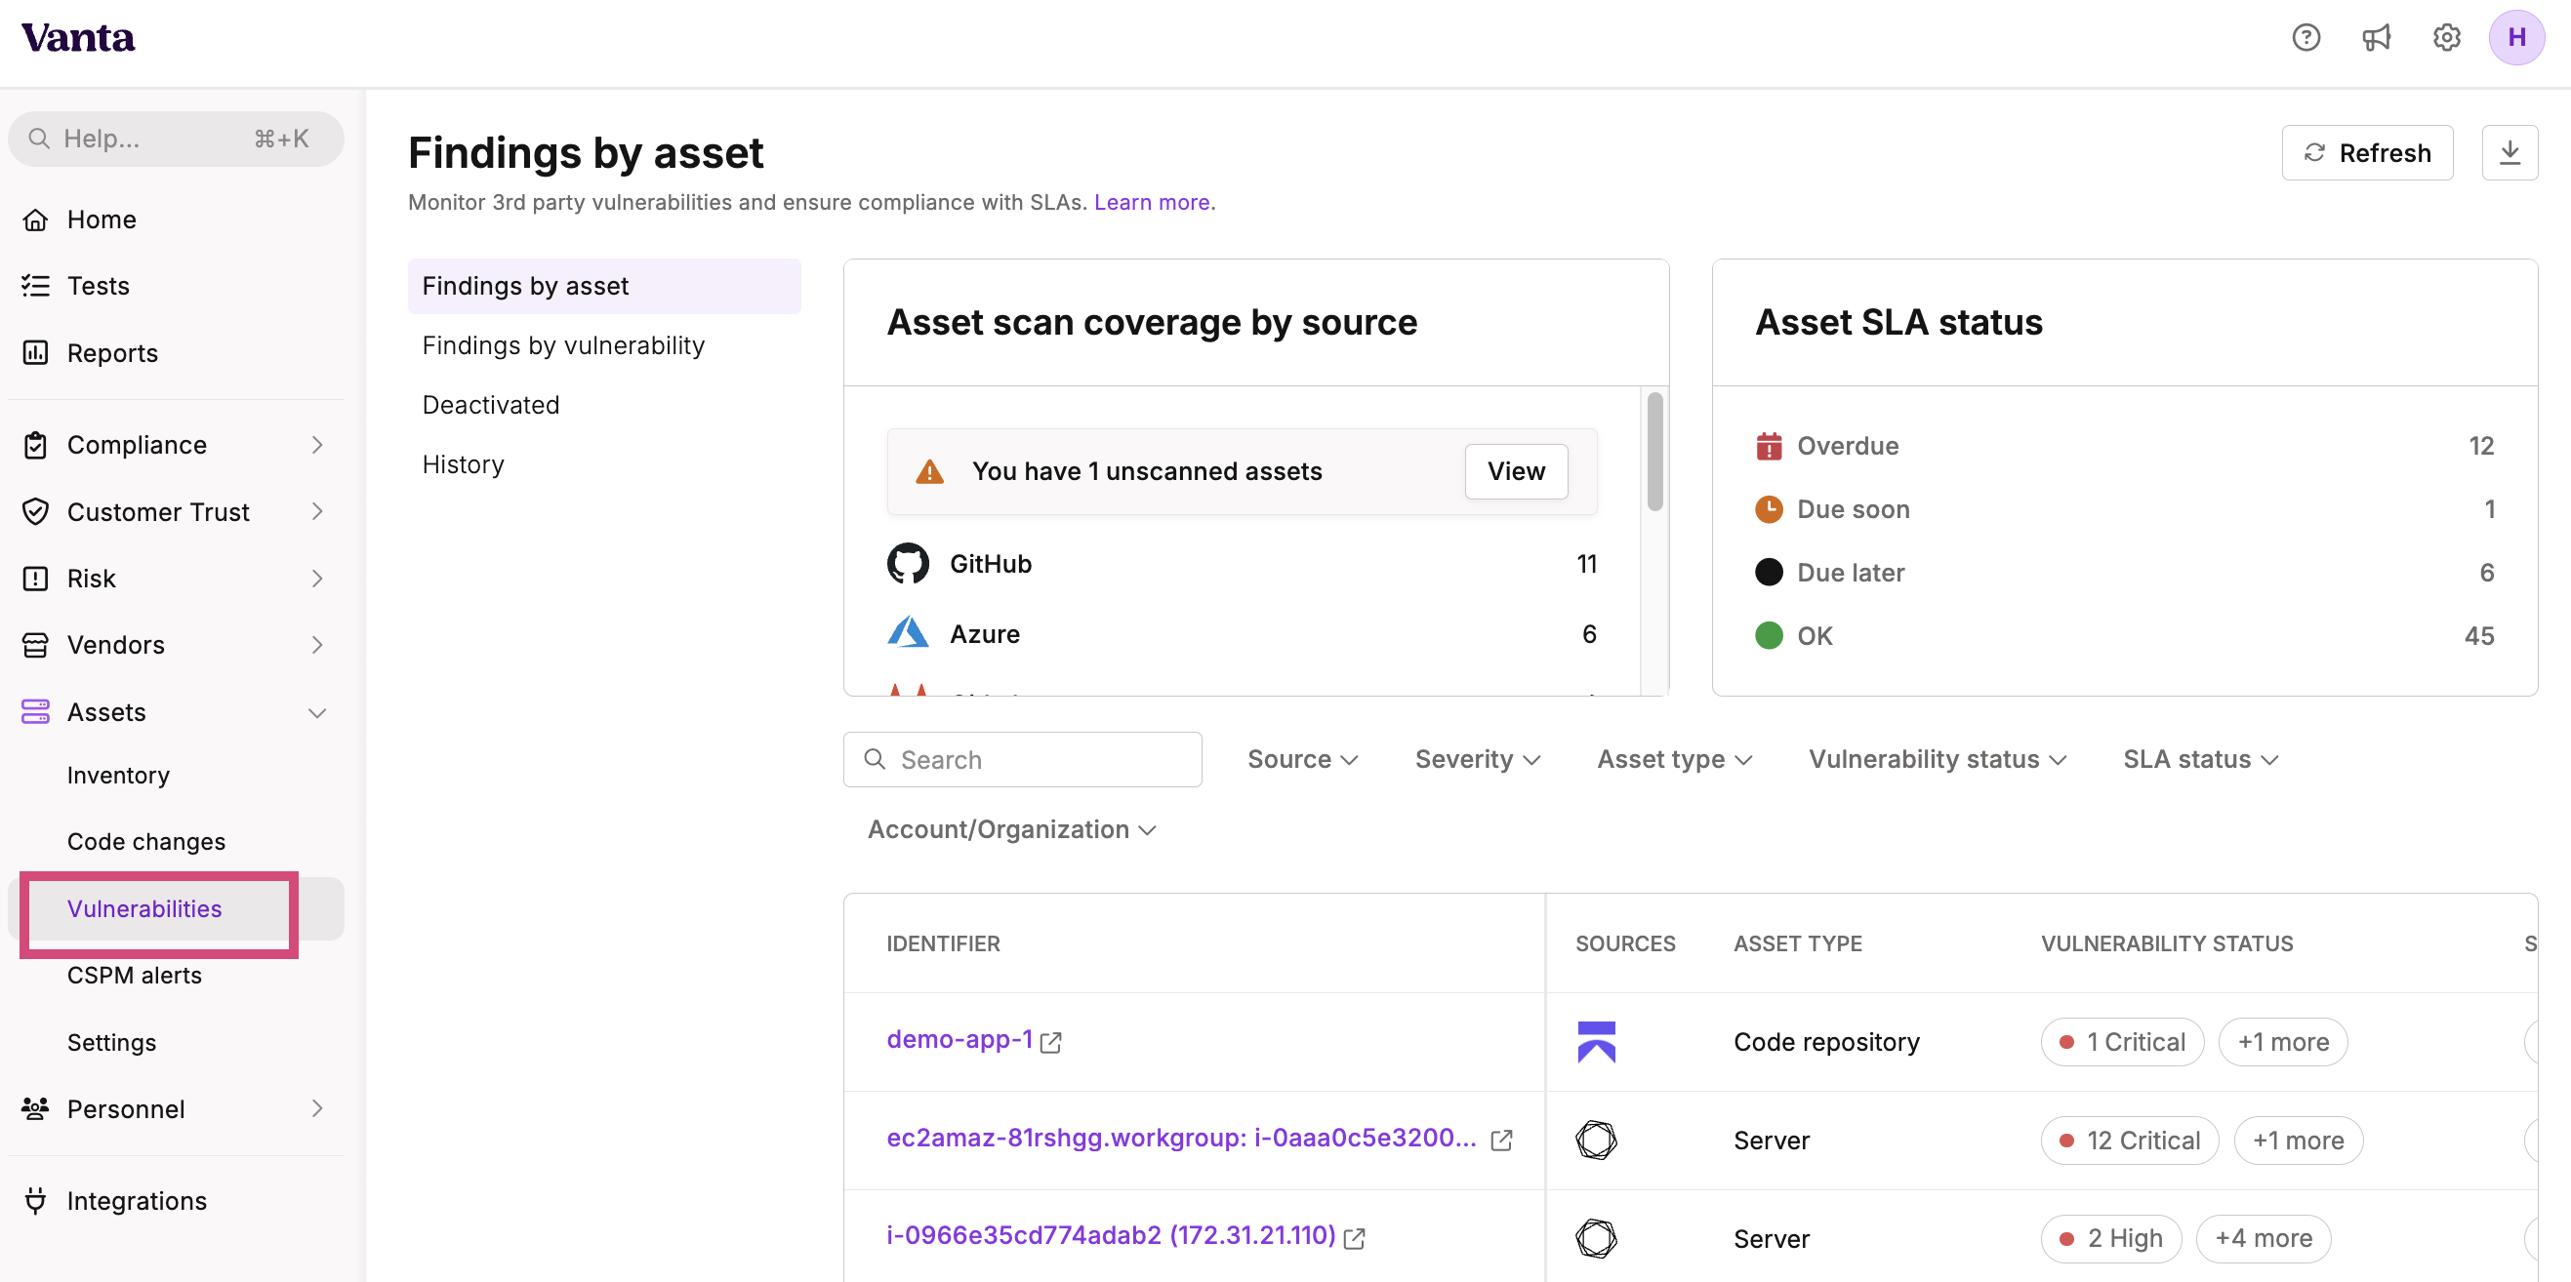Click the Compliance clipboard icon
Screen dimensions: 2571x1282
point(36,445)
